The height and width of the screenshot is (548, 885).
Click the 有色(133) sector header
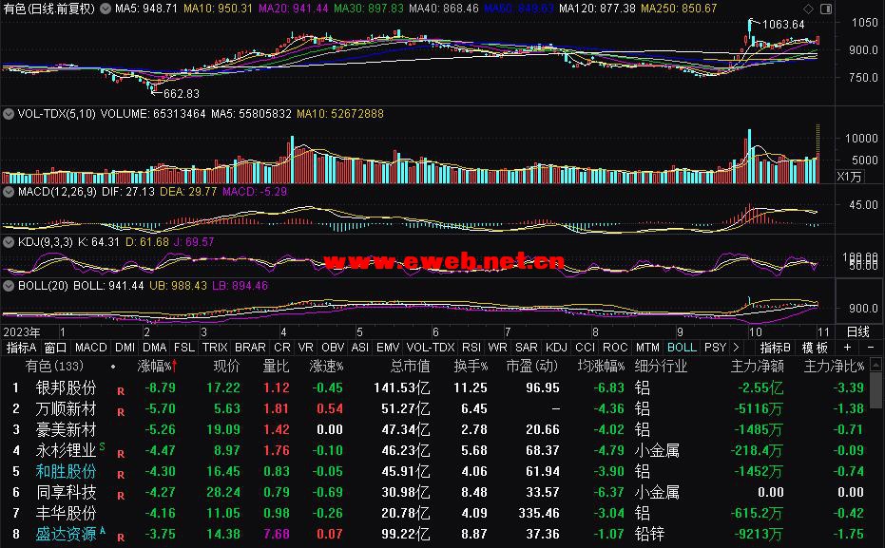click(54, 367)
